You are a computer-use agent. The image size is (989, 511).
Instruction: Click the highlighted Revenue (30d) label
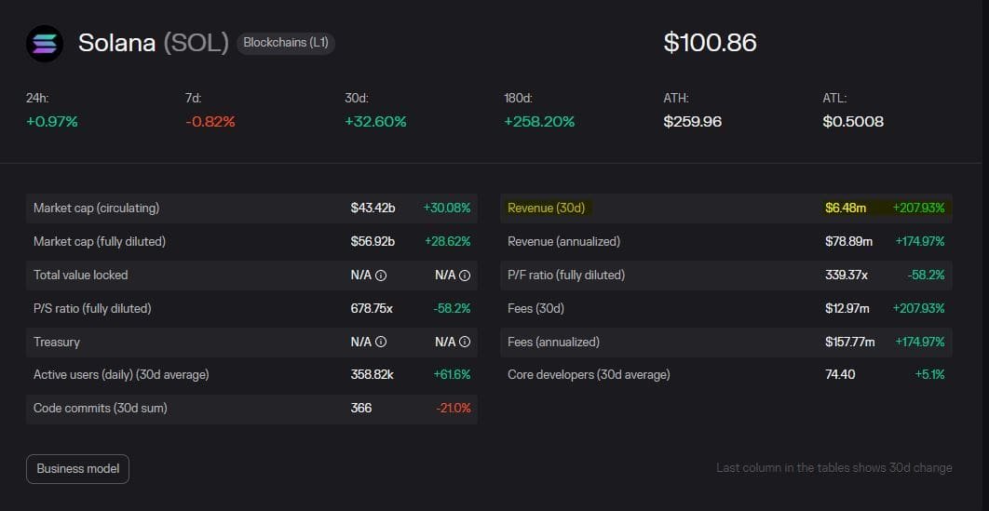click(546, 208)
